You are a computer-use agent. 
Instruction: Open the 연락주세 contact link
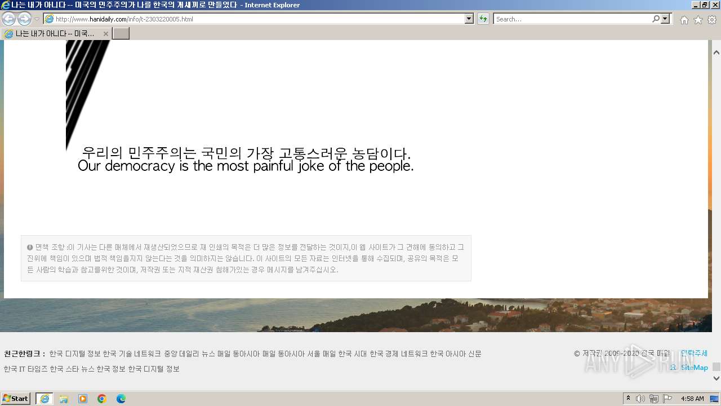(694, 353)
